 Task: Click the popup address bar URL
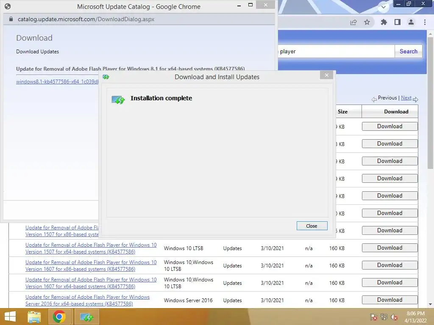coord(86,19)
